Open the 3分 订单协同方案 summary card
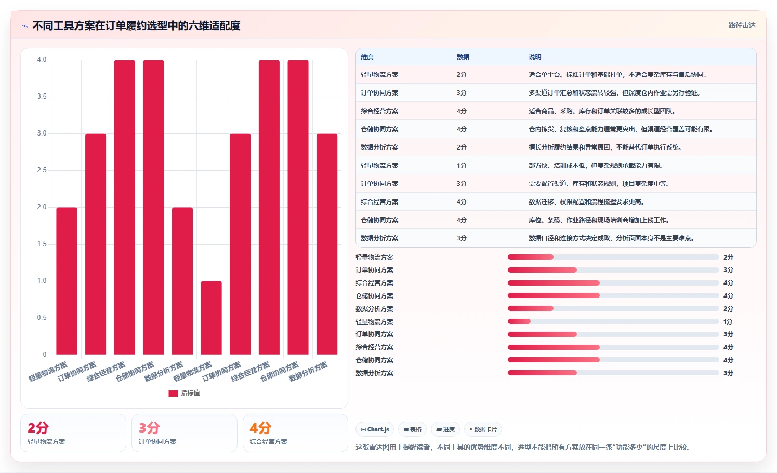 pos(185,433)
